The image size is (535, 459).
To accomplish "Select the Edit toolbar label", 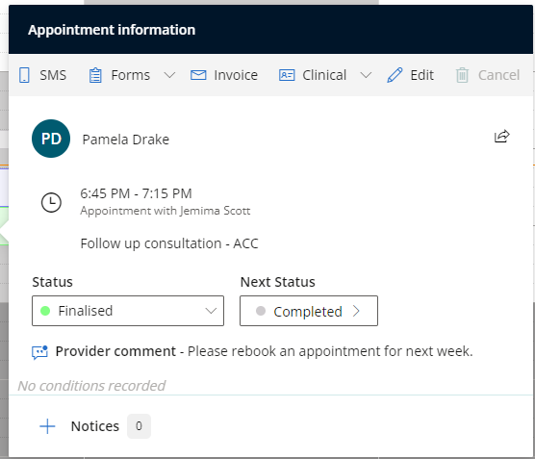I will pyautogui.click(x=422, y=75).
